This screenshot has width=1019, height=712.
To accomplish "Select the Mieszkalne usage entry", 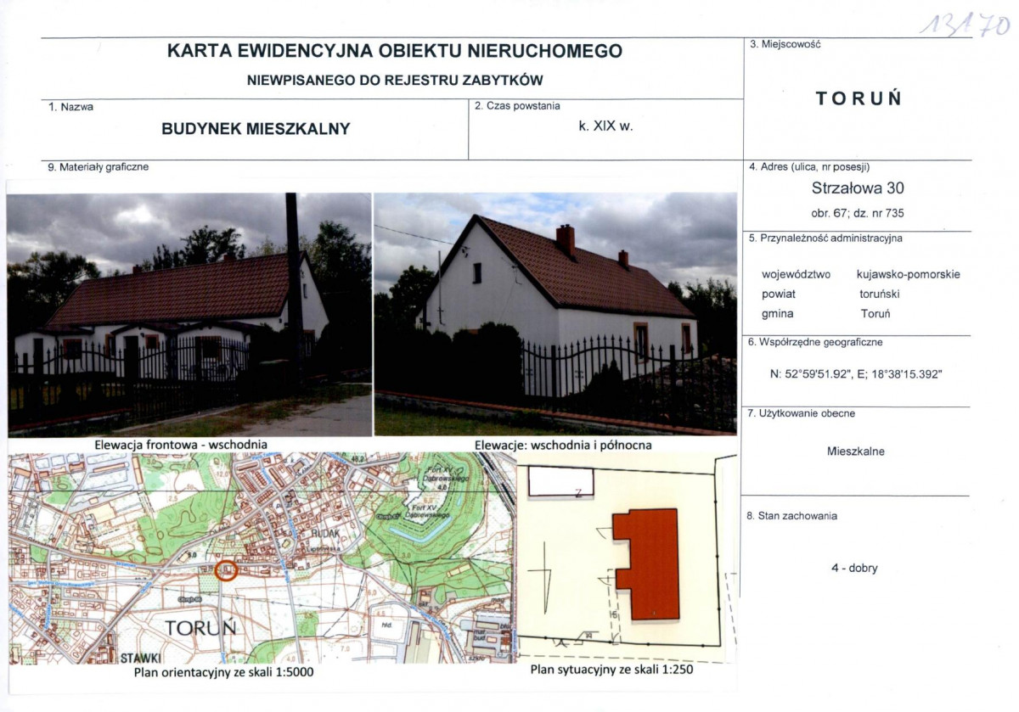I will coord(856,451).
